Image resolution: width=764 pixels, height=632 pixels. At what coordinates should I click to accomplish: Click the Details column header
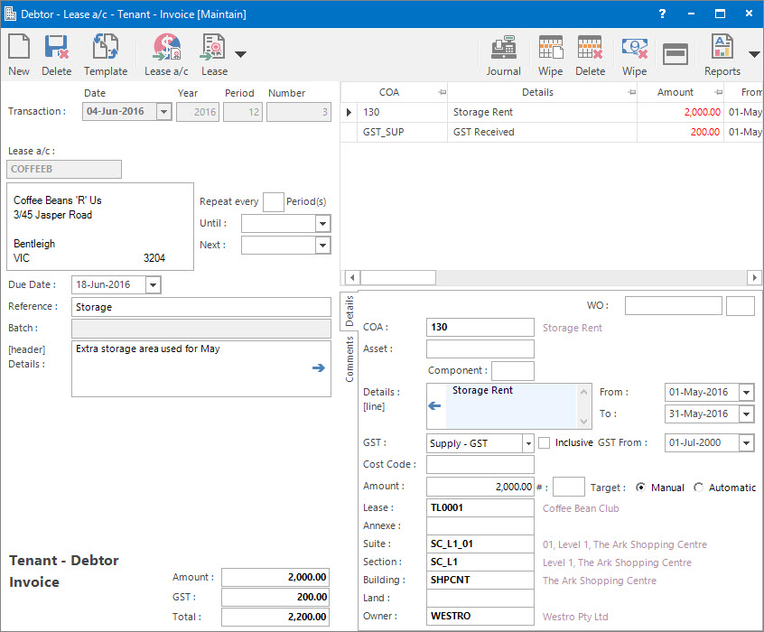[x=537, y=92]
